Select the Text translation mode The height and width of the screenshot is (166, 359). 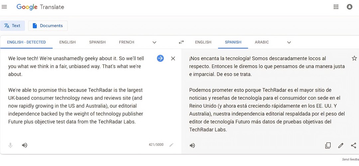pyautogui.click(x=12, y=26)
